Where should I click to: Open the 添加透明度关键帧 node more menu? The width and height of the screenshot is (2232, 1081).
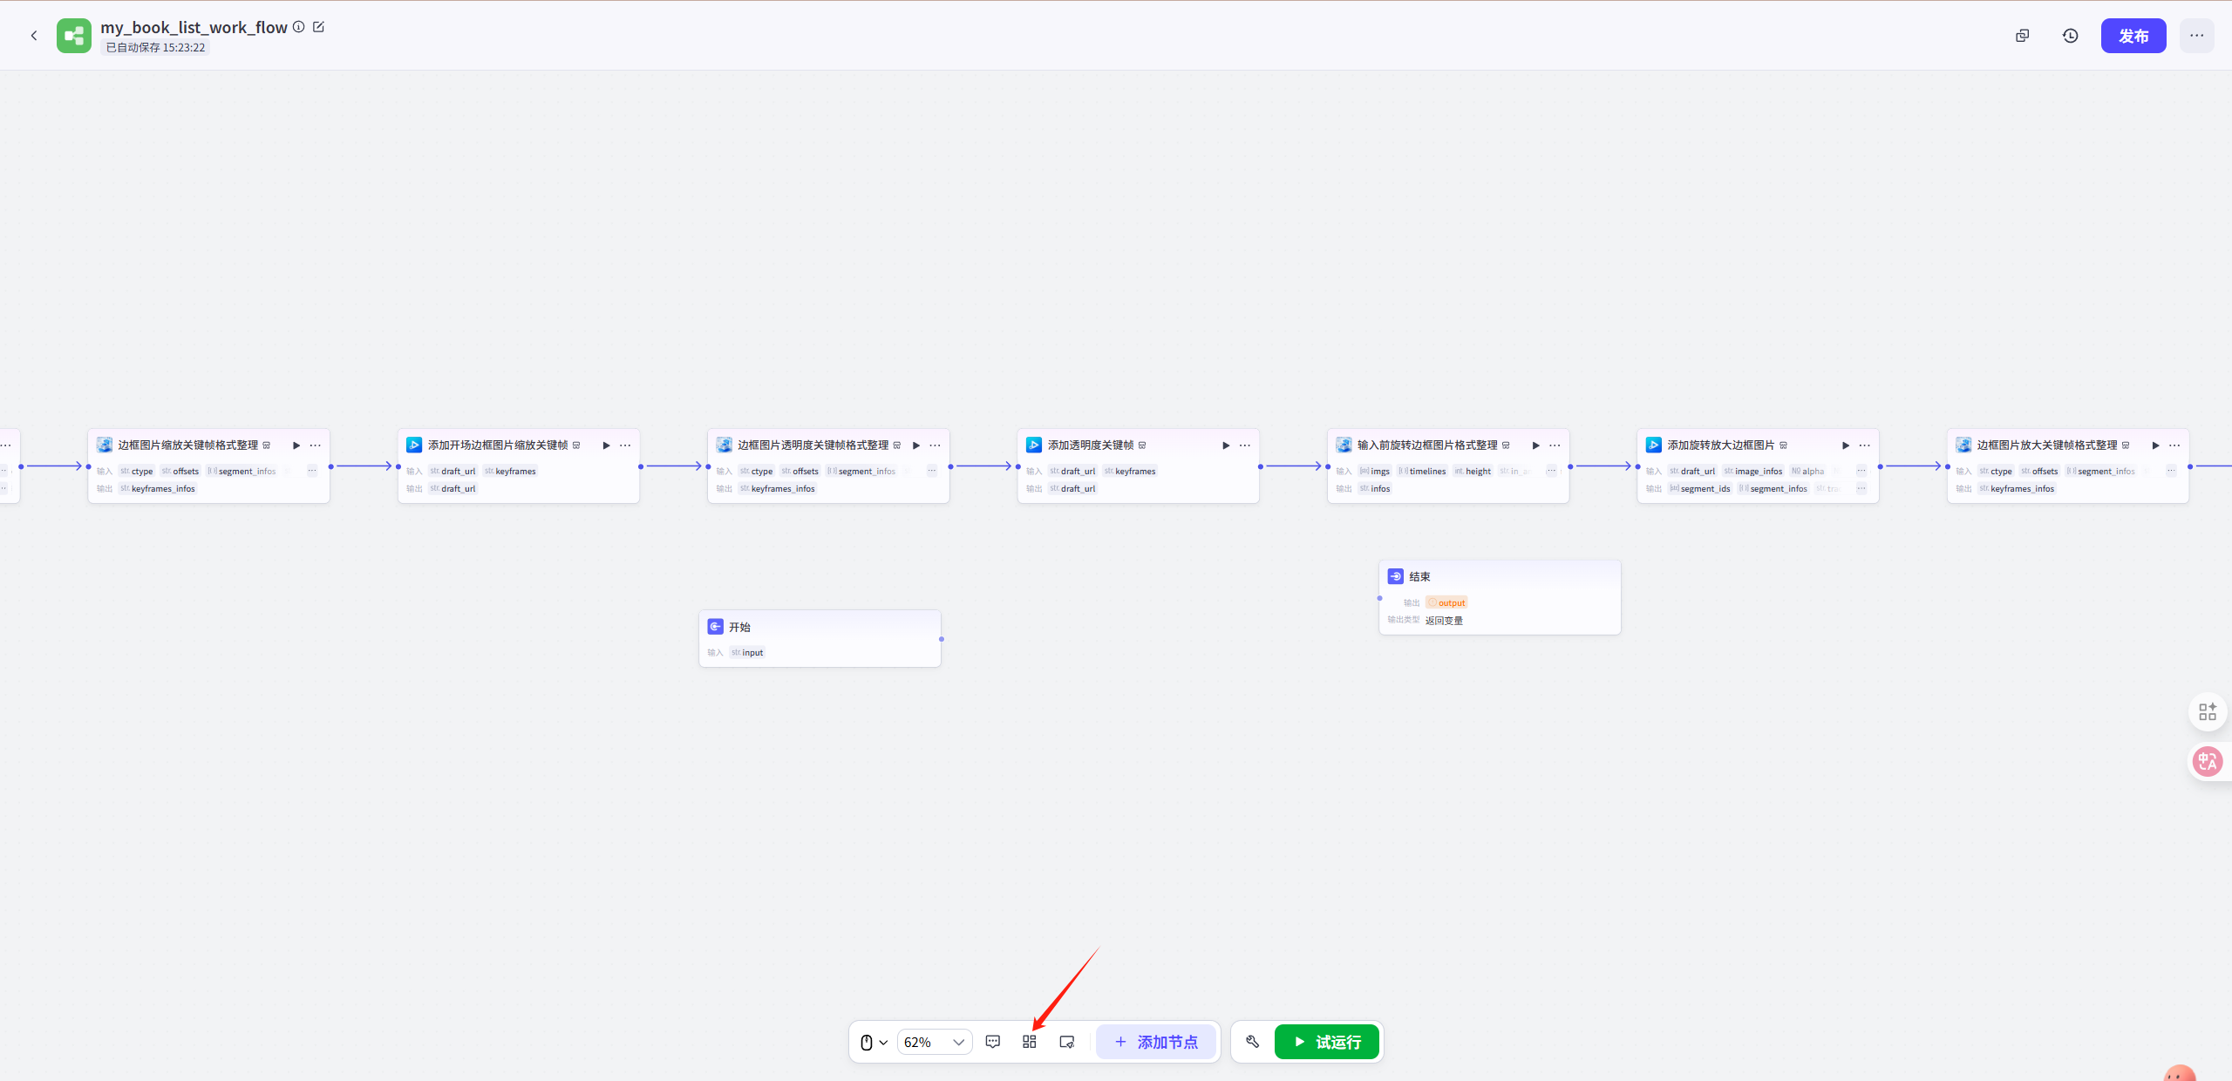[1244, 445]
